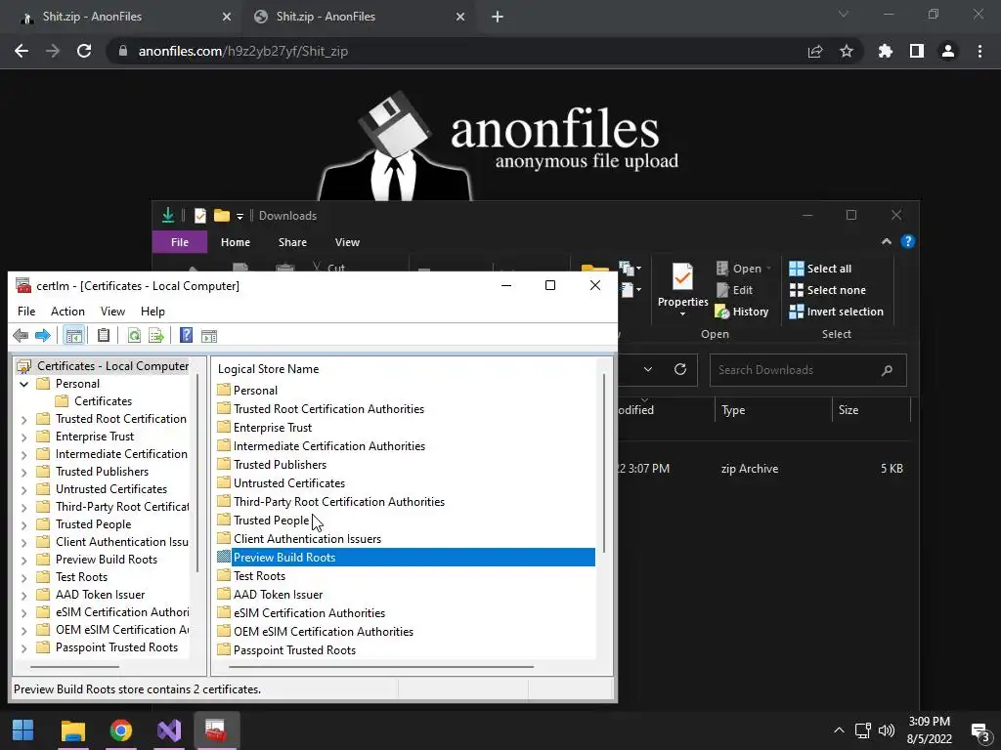Screen dimensions: 1001x750
Task: Open a new Chrome tab with plus
Action: click(x=498, y=17)
